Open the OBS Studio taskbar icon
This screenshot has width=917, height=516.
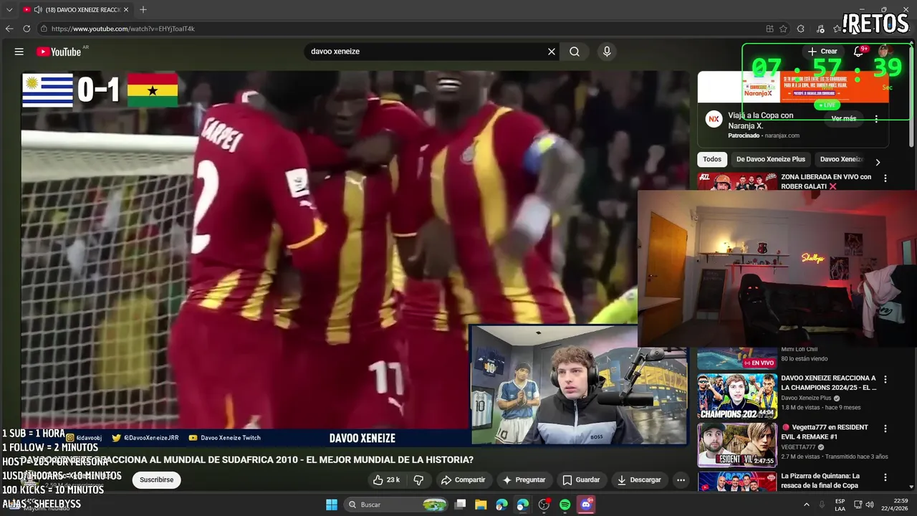click(544, 505)
